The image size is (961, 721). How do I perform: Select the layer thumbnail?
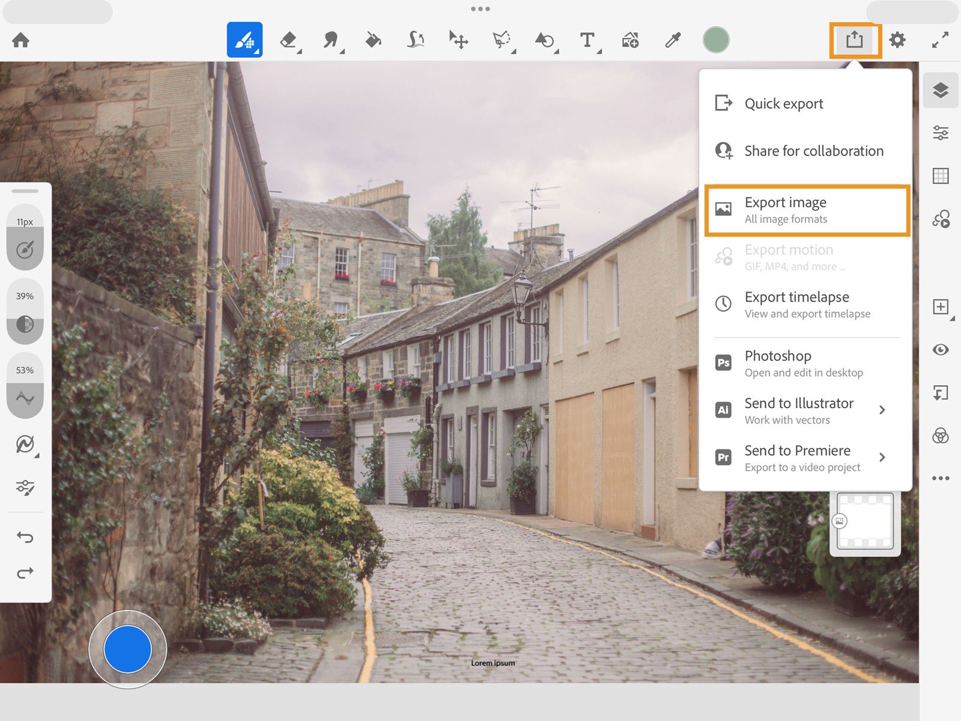click(x=866, y=521)
